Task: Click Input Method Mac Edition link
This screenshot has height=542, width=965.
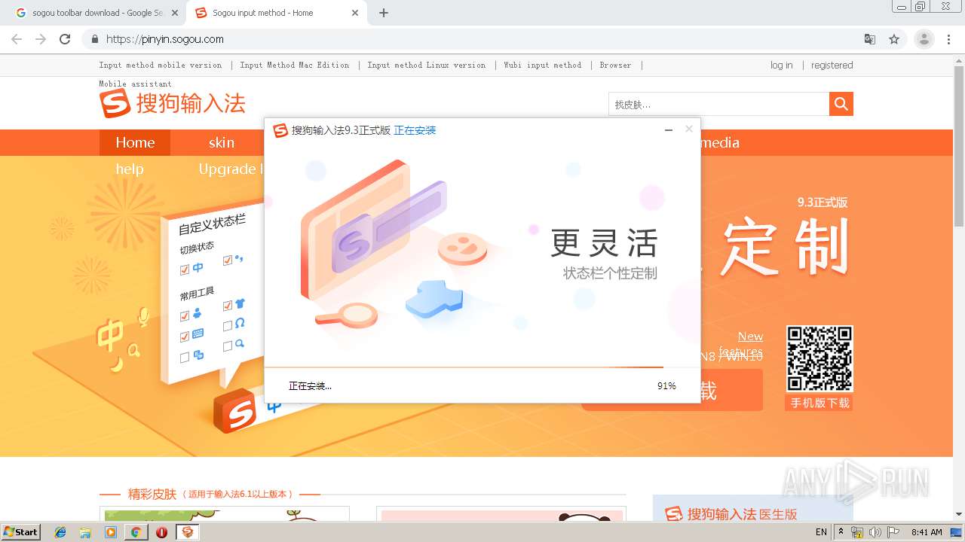Action: (295, 65)
